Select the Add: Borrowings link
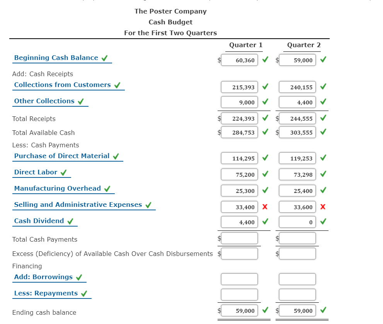Image resolution: width=383 pixels, height=324 pixels. pyautogui.click(x=43, y=277)
